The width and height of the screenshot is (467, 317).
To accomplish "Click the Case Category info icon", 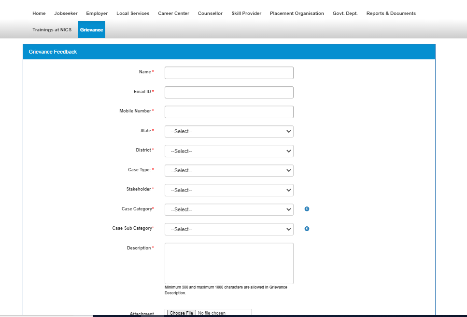I will pos(307,209).
